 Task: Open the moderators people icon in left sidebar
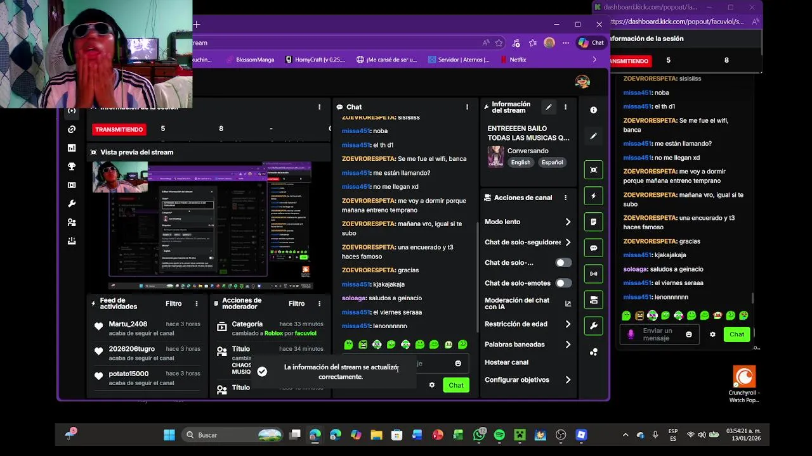tap(72, 222)
